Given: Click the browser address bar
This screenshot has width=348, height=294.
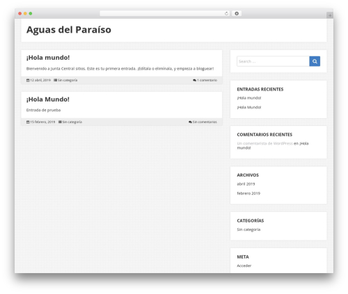Looking at the screenshot, I should [x=165, y=13].
